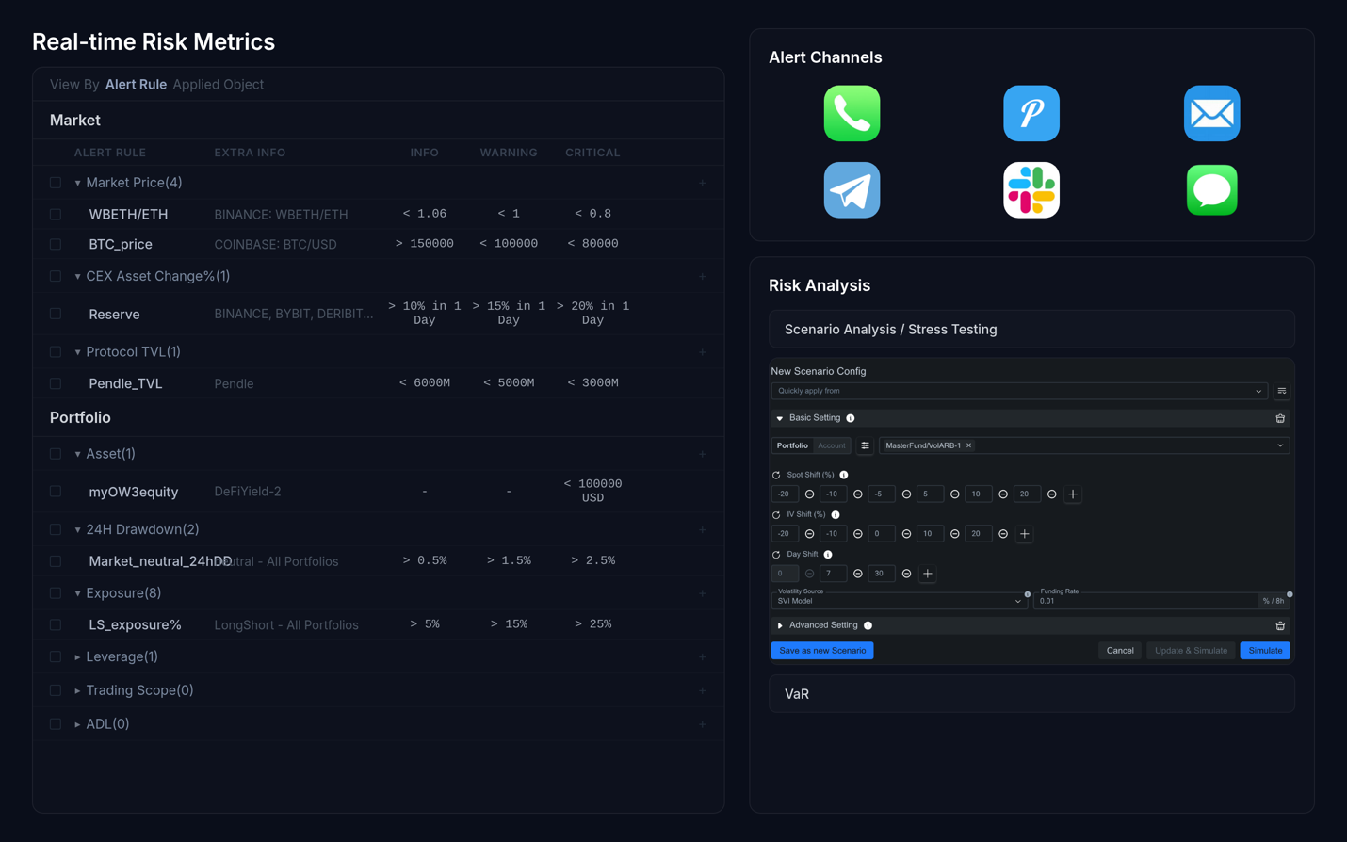Collapse the Market Price(4) group
The width and height of the screenshot is (1347, 842).
pos(77,183)
